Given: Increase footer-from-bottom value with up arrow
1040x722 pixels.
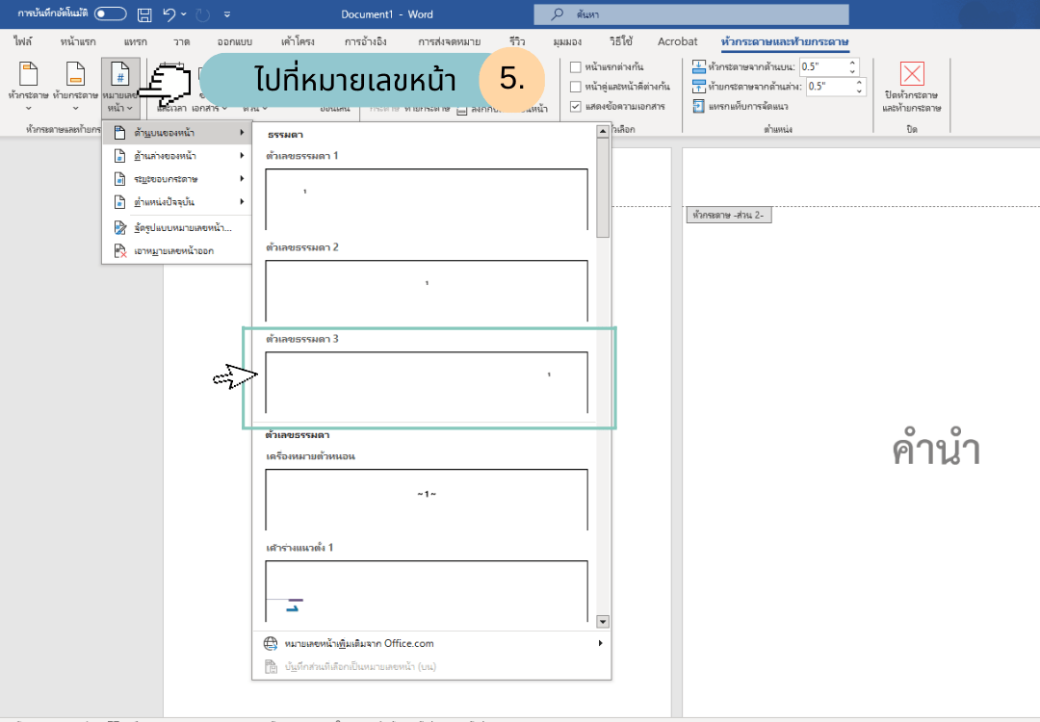Looking at the screenshot, I should pyautogui.click(x=859, y=83).
